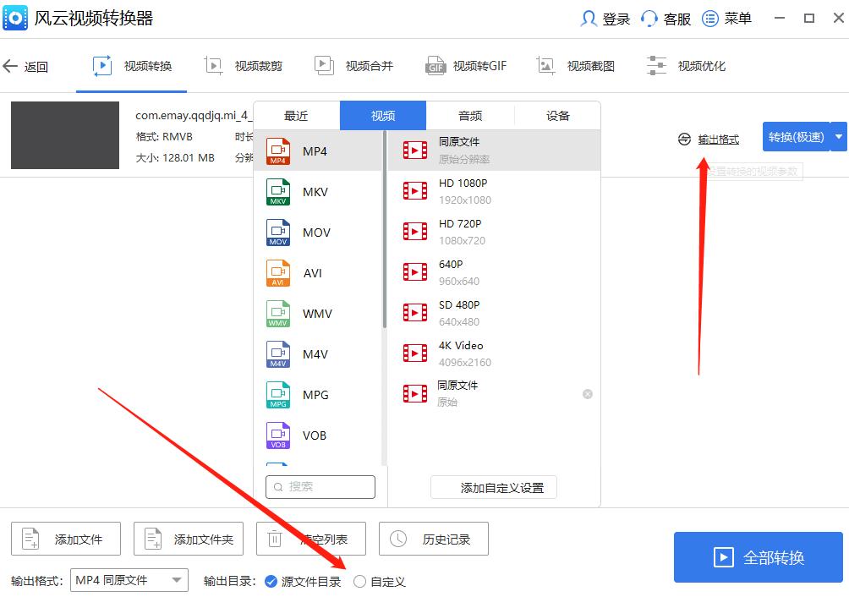This screenshot has height=597, width=849.
Task: Open the 视频截图 screenshot tool
Action: 576,65
